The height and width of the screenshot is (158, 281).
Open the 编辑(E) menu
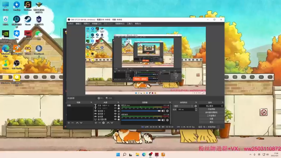(x=78, y=24)
